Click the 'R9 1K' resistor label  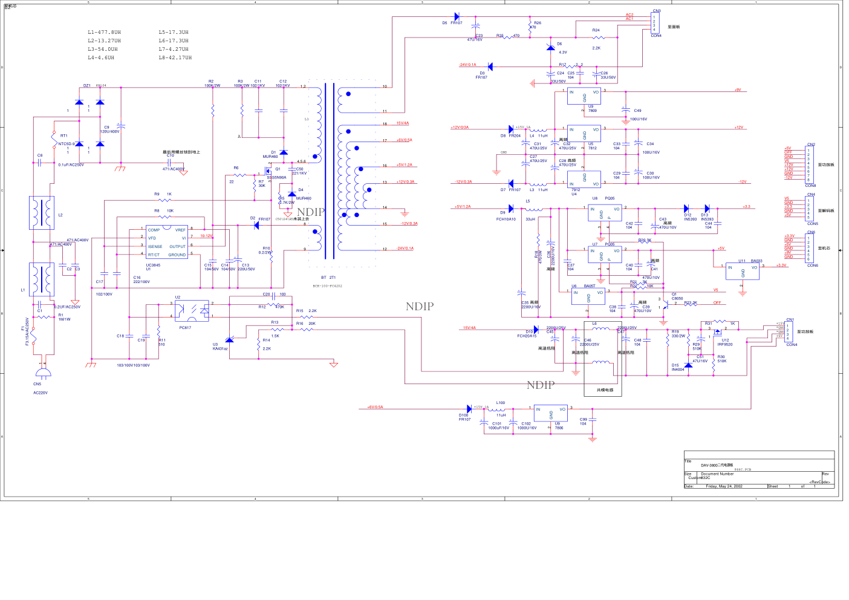tap(163, 194)
